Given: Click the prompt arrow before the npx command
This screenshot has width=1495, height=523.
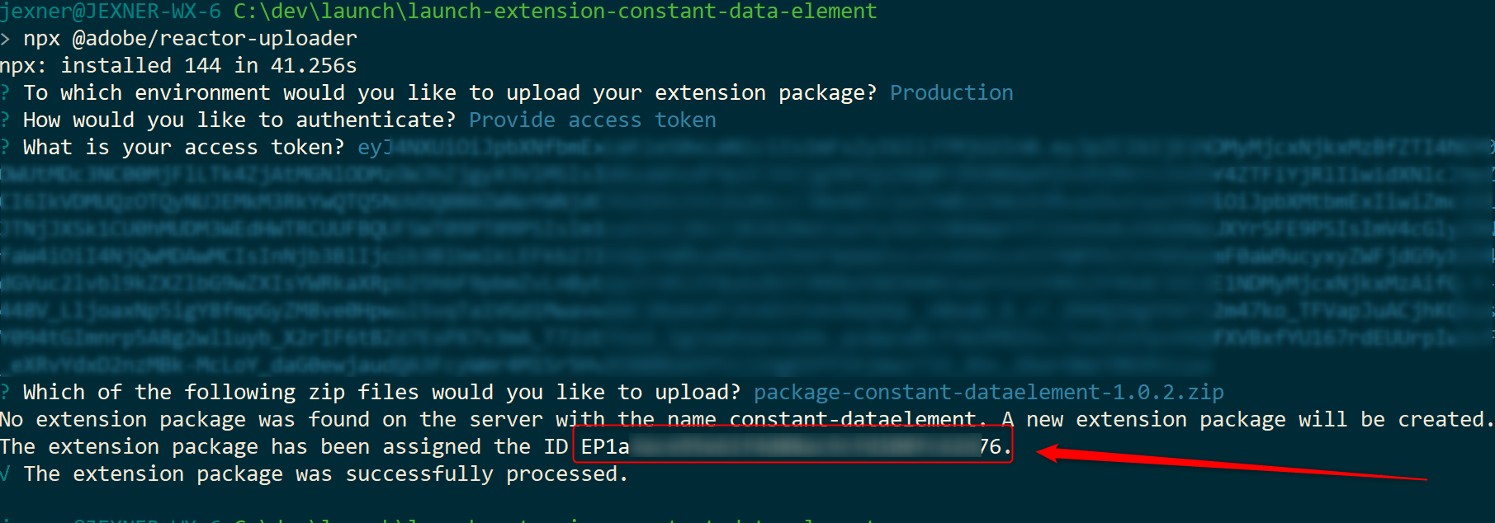Looking at the screenshot, I should click(6, 39).
